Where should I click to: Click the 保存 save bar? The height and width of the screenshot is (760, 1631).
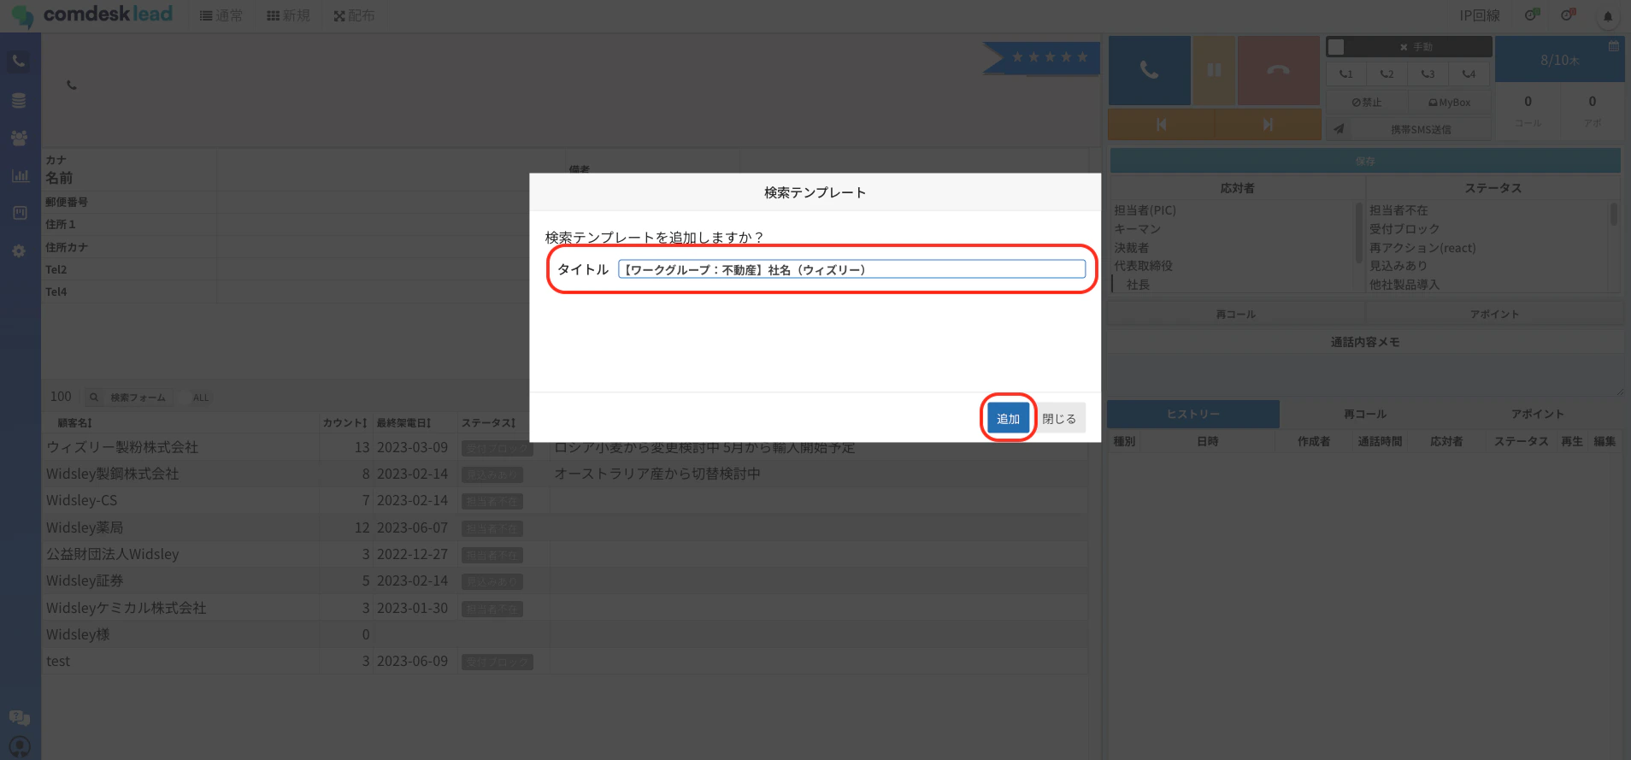point(1365,161)
